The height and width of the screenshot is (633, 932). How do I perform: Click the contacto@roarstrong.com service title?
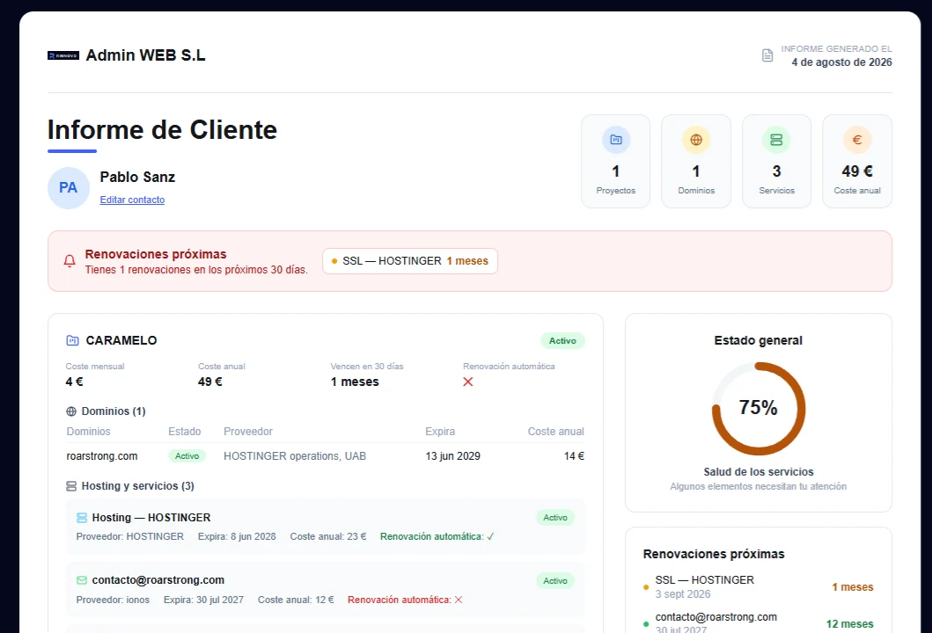[158, 580]
